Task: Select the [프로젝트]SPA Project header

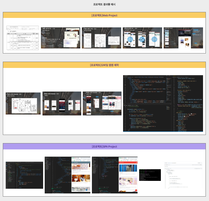Action: point(104,147)
